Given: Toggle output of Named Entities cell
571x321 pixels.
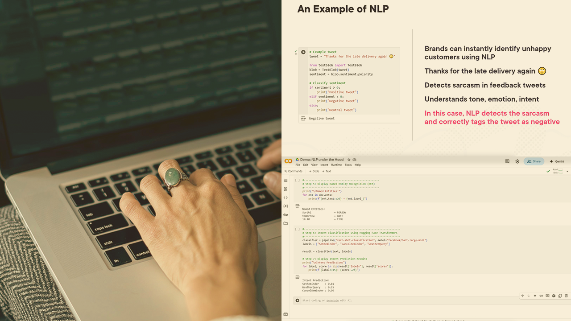Looking at the screenshot, I should 297,206.
